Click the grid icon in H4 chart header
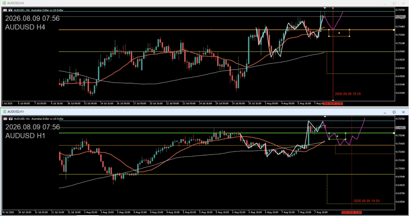The width and height of the screenshot is (409, 216). pyautogui.click(x=5, y=10)
